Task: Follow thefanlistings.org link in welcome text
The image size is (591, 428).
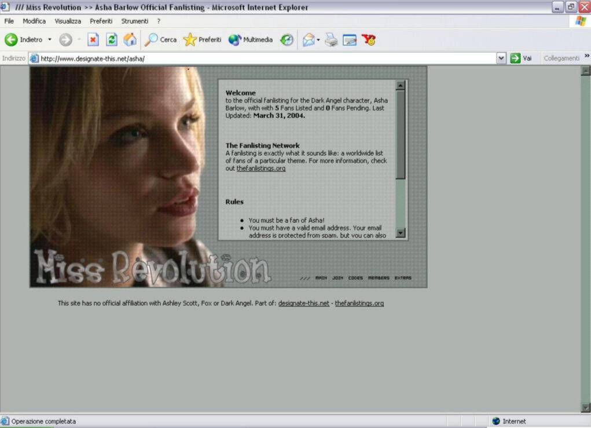Action: click(x=260, y=169)
